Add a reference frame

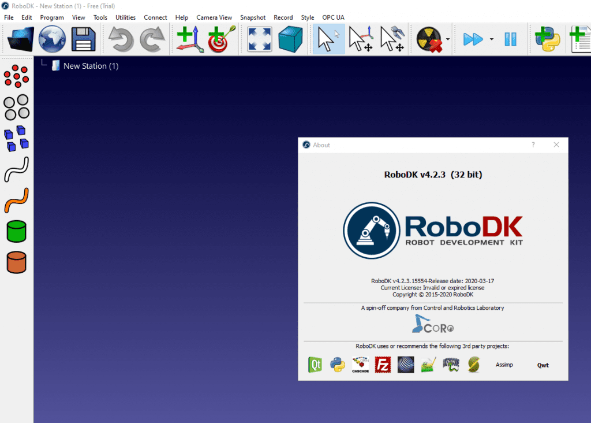[x=190, y=39]
